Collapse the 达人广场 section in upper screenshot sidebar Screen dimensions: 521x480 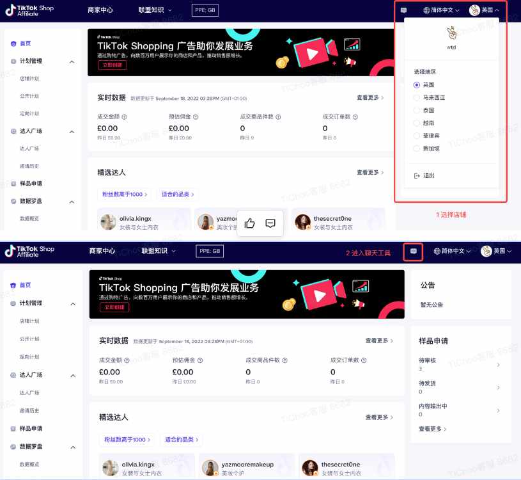72,132
